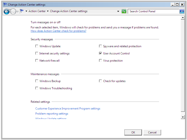Screen dimensions: 187x140
Task: Click the search magnifier icon
Action: [182, 11]
